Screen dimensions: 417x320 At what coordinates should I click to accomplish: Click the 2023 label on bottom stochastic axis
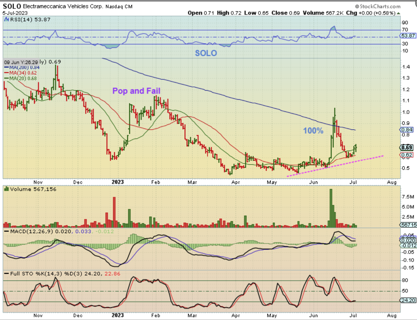118,315
